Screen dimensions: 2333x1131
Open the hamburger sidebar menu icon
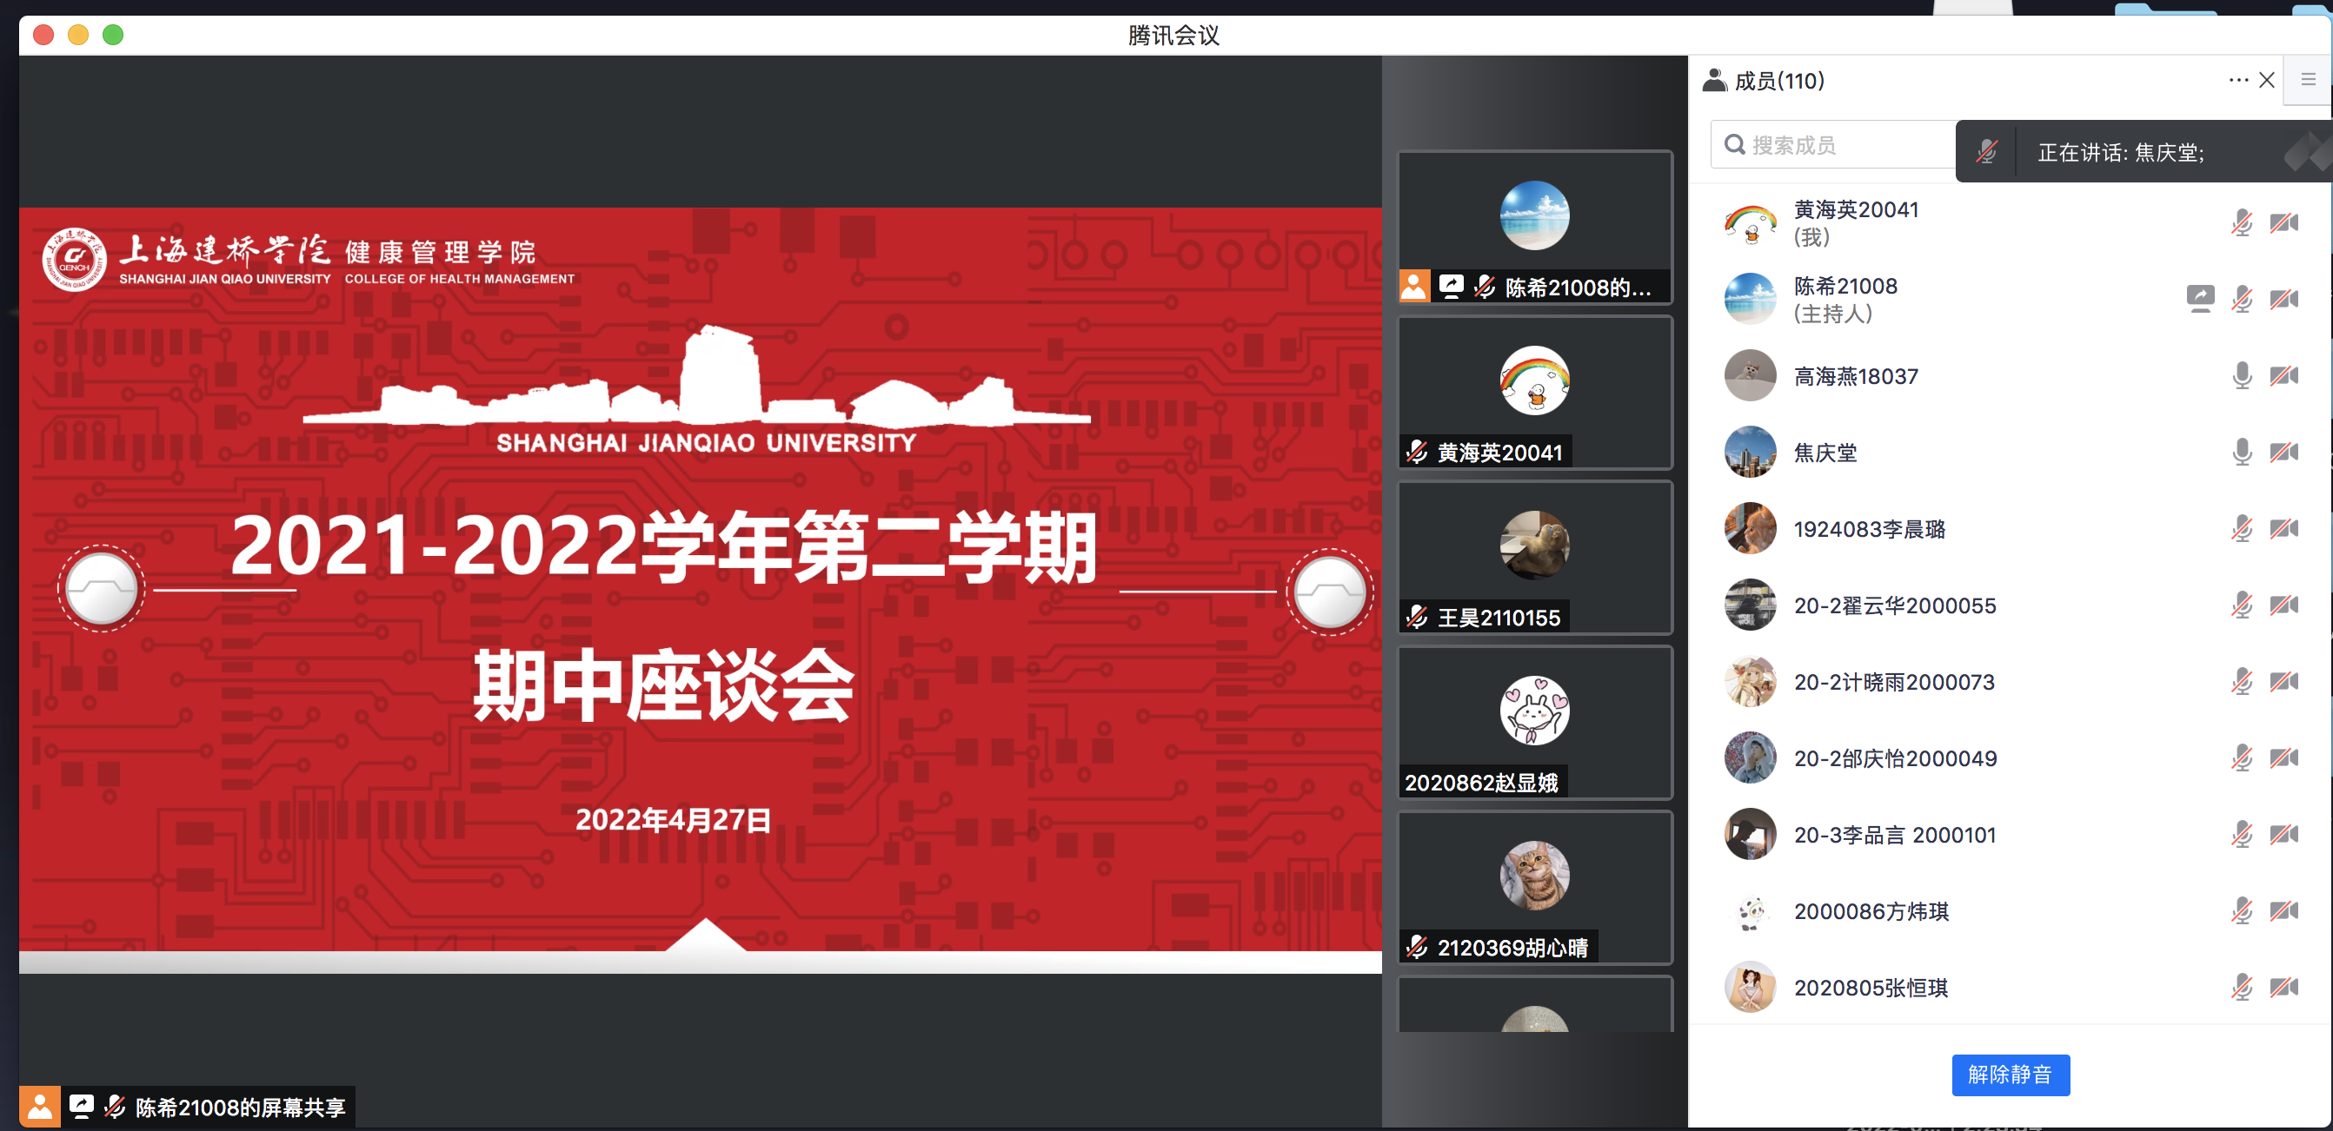(x=2308, y=80)
